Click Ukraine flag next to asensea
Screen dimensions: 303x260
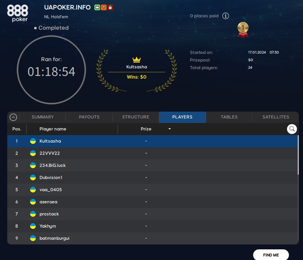coord(33,202)
